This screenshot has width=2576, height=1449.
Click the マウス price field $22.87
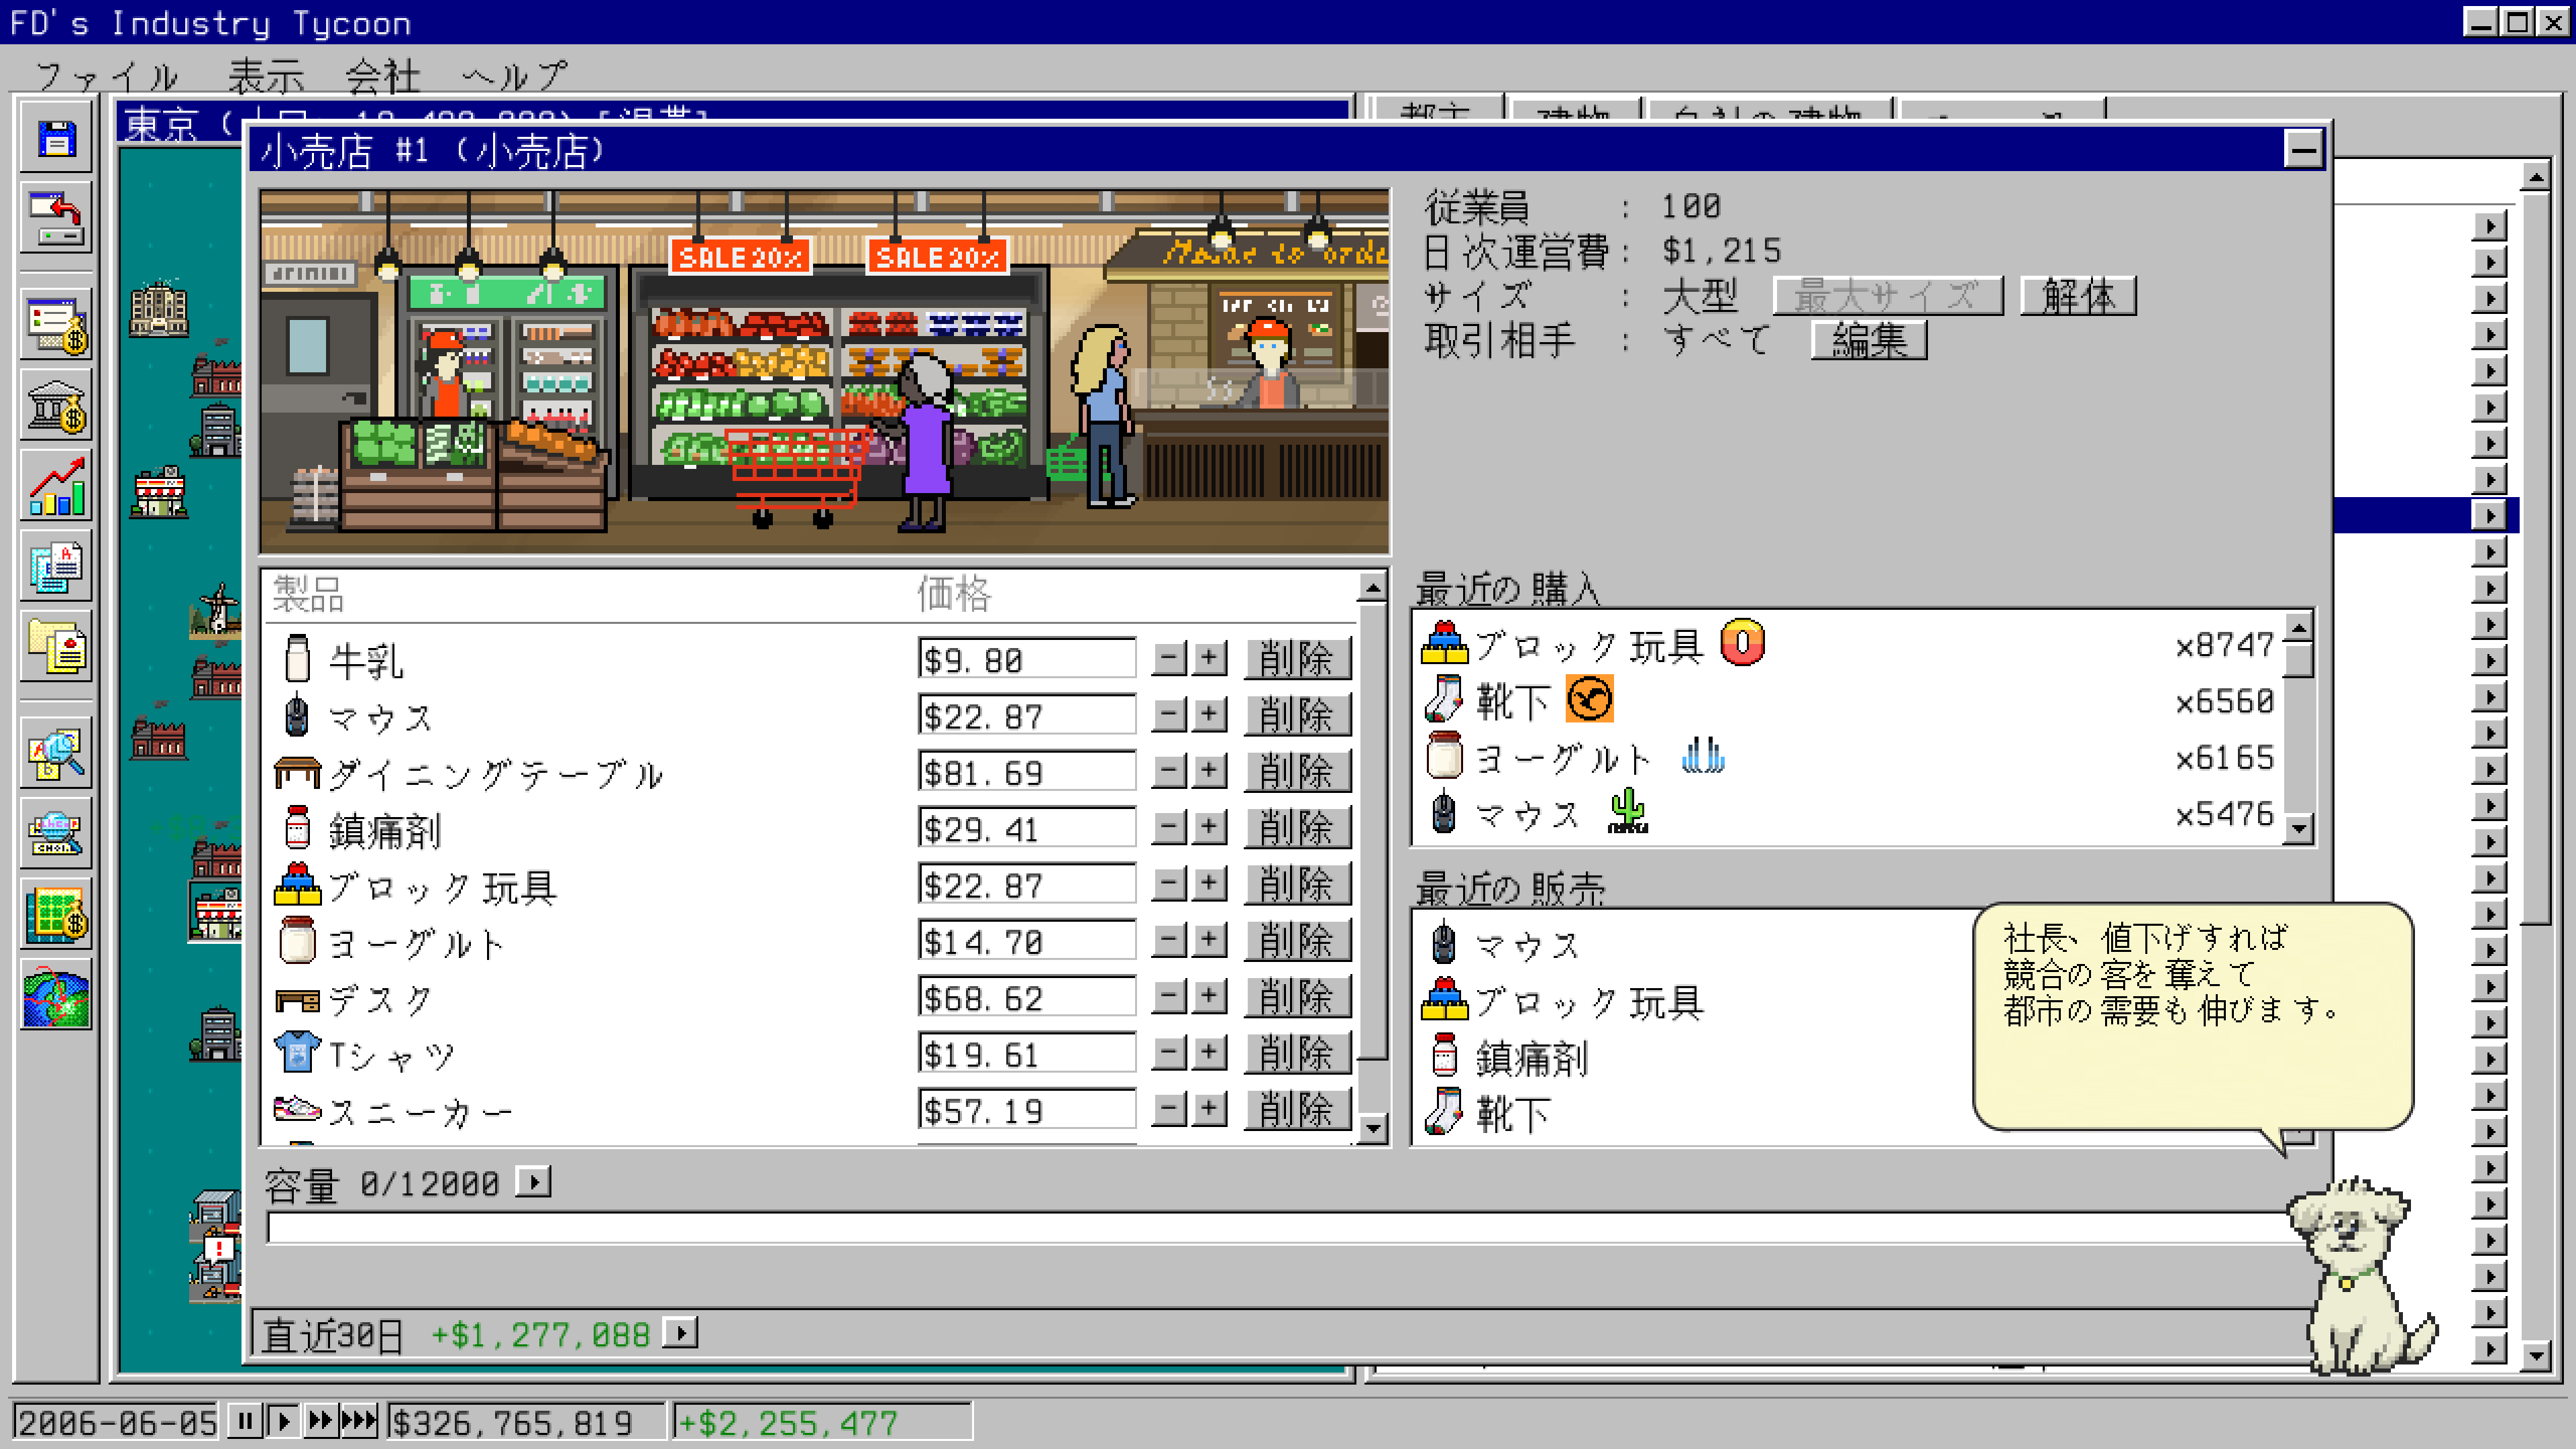[1027, 715]
